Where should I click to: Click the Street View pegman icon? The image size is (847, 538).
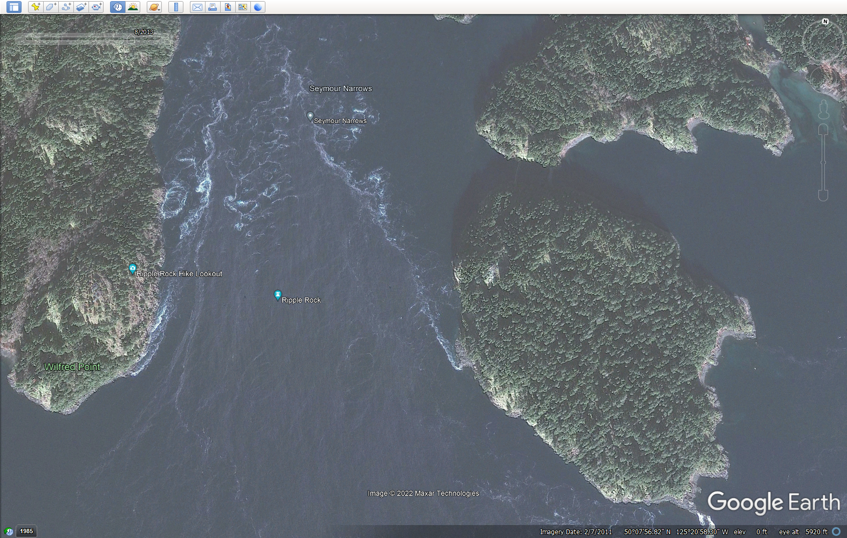coord(823,110)
